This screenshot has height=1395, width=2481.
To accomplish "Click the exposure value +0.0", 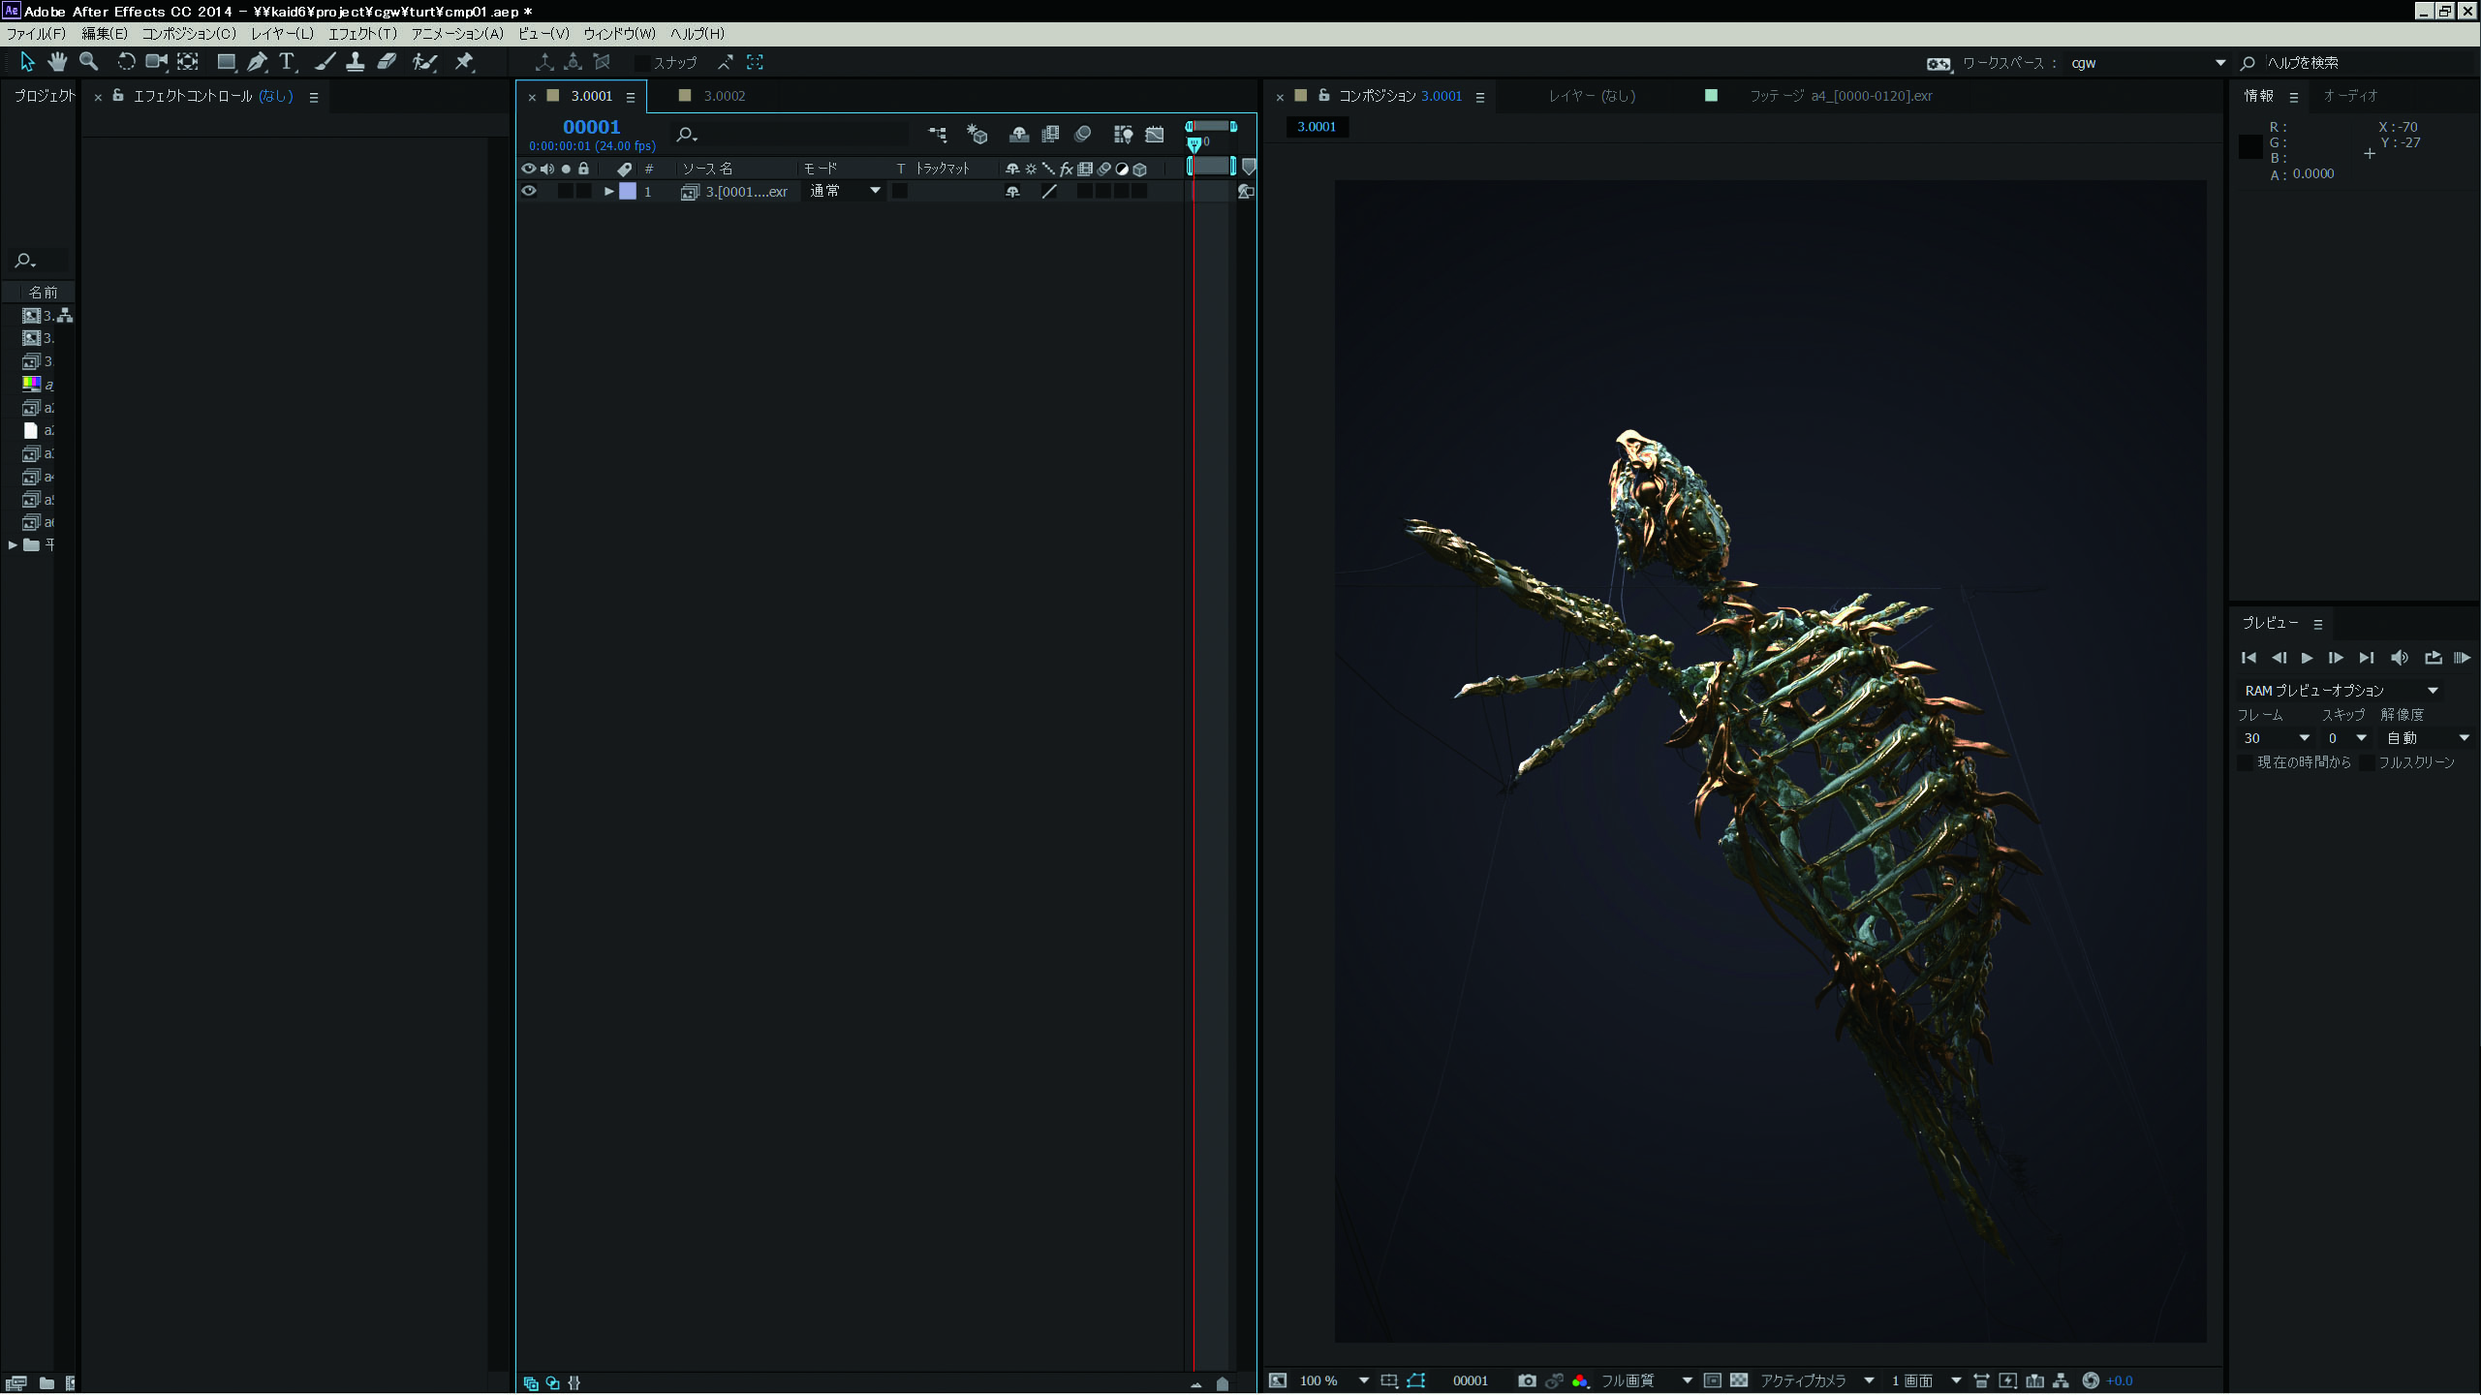I will (2120, 1380).
